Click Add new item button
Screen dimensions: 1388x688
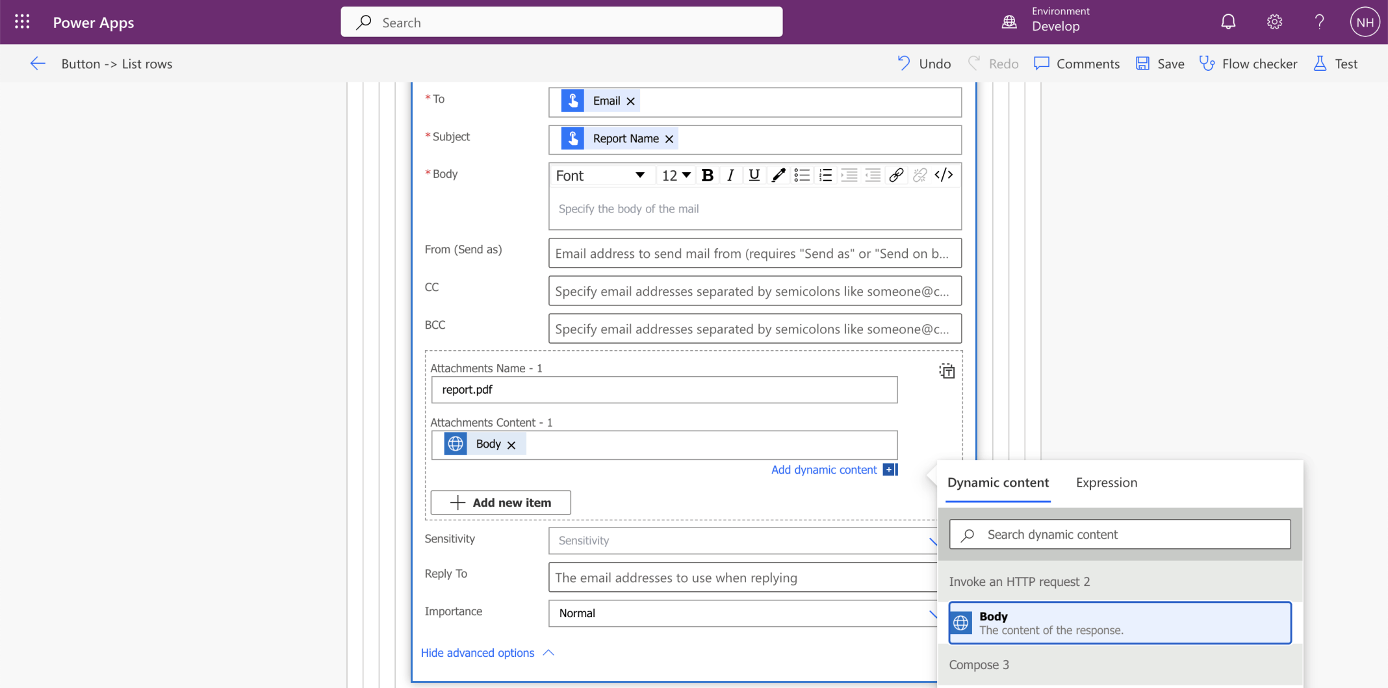pos(500,502)
